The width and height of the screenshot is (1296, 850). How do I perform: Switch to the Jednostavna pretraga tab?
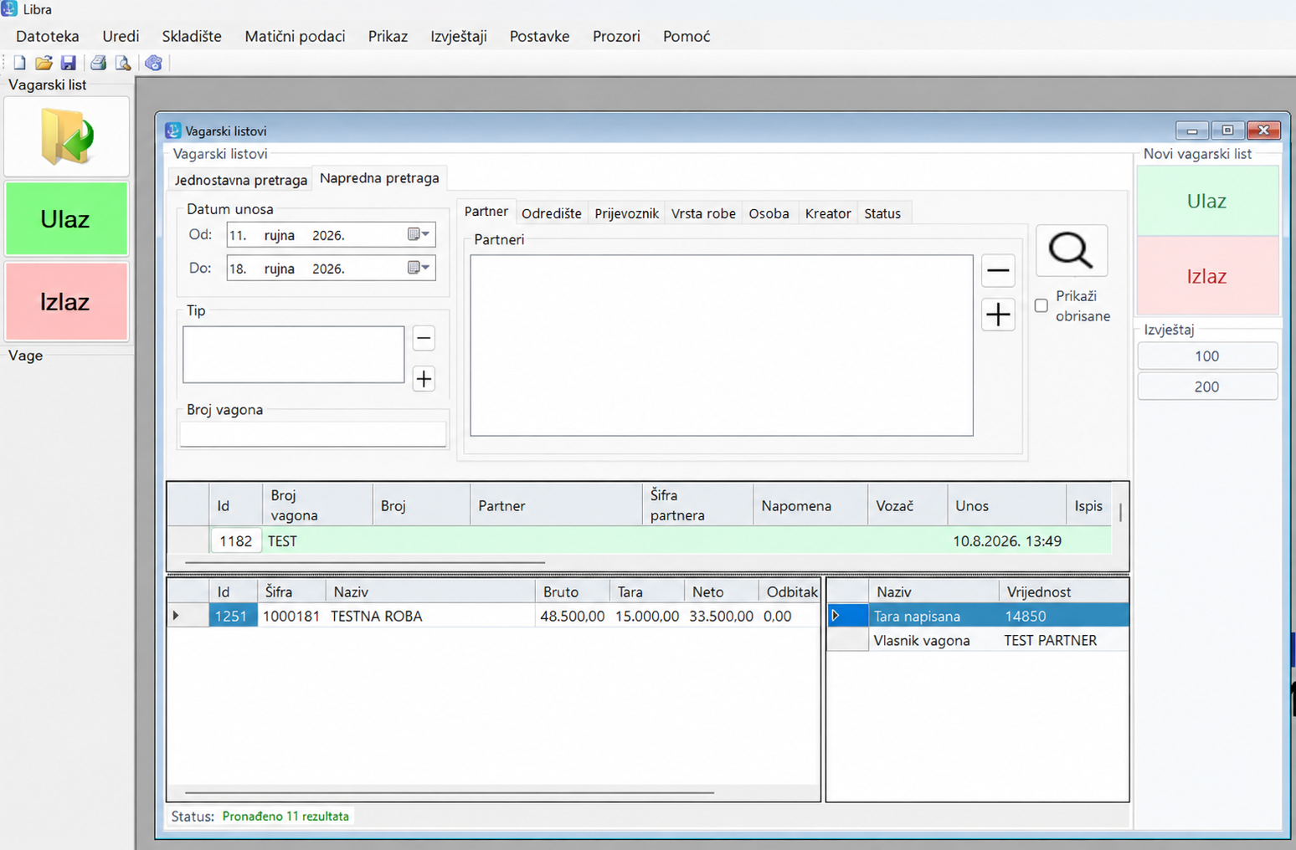click(240, 180)
